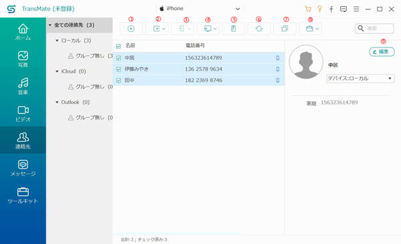
Task: Click the contacts search input field
Action: click(x=374, y=28)
